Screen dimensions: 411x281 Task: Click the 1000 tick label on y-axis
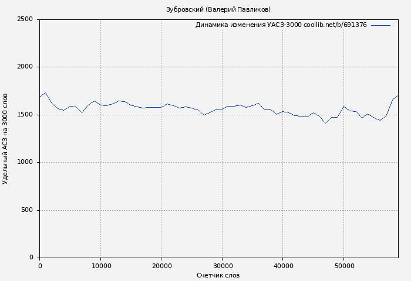click(25, 162)
